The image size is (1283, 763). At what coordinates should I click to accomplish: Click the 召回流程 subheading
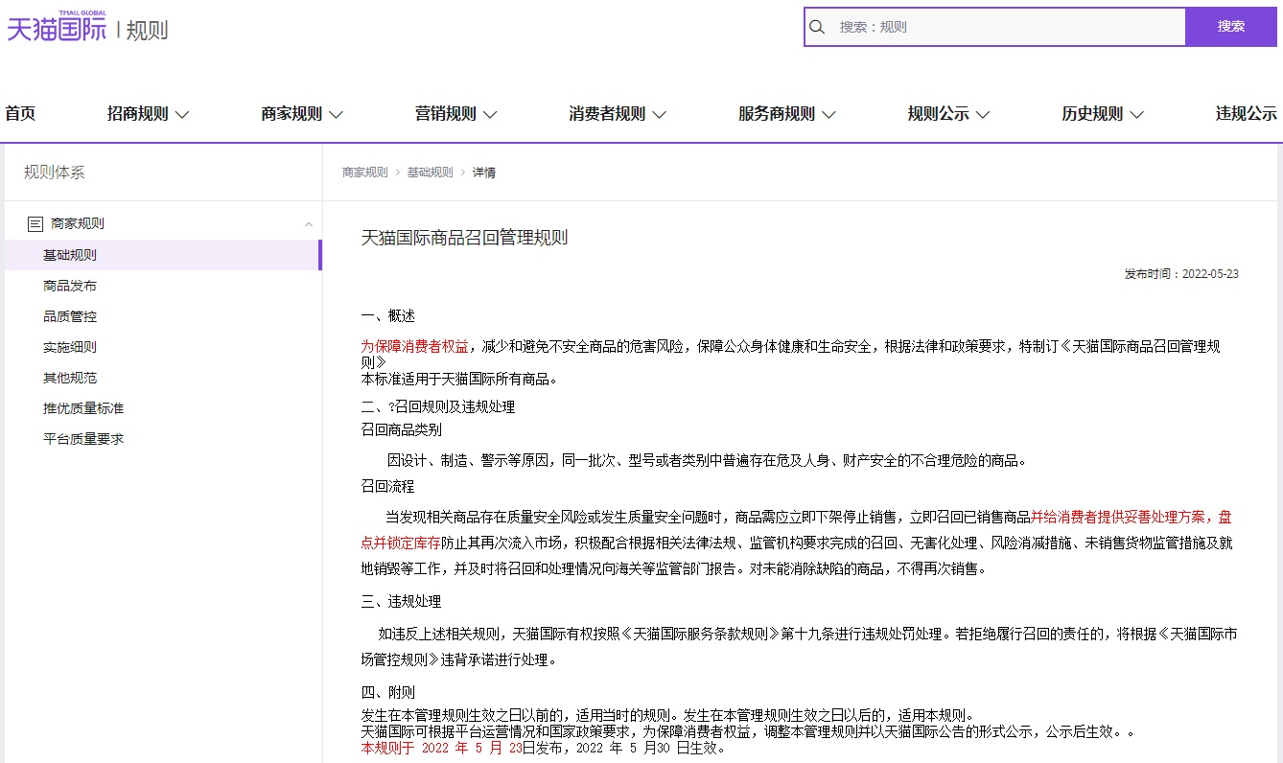[x=388, y=487]
